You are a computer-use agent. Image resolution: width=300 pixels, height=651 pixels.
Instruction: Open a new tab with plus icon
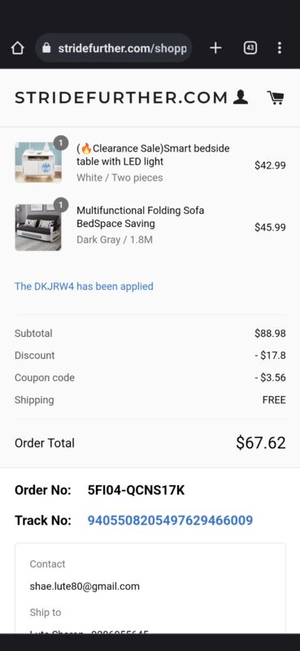click(x=215, y=48)
